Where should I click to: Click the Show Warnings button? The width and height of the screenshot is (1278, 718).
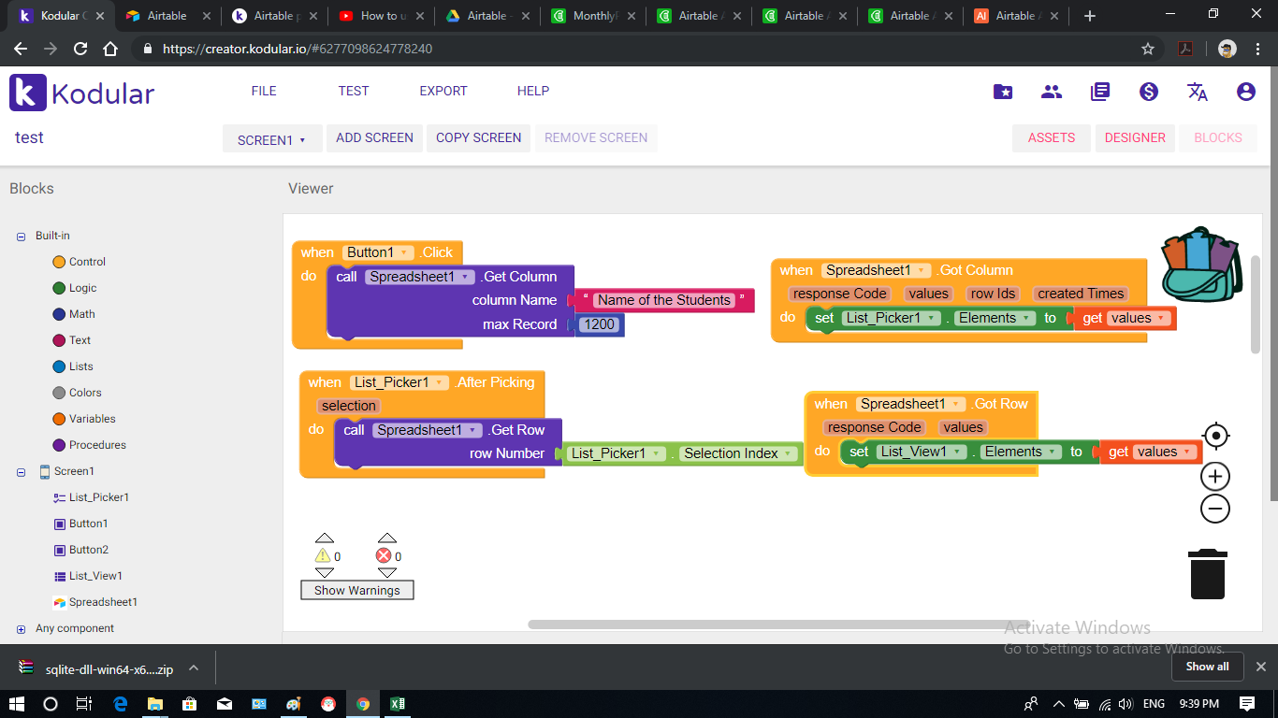pos(357,590)
